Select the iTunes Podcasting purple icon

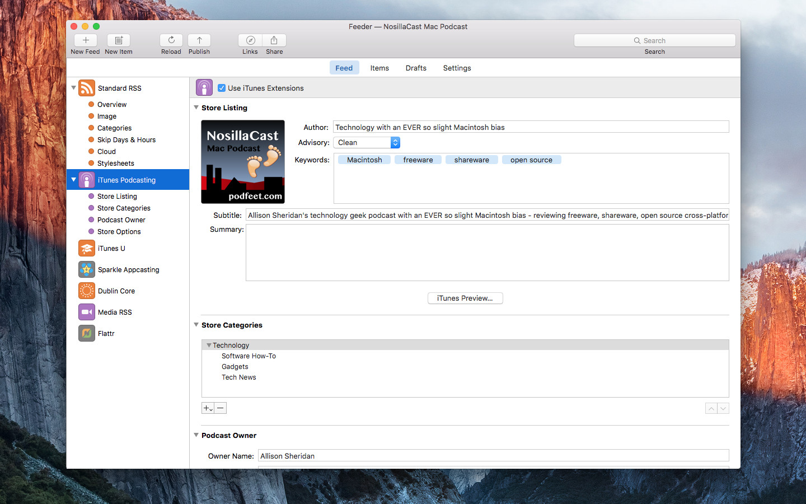click(x=87, y=180)
